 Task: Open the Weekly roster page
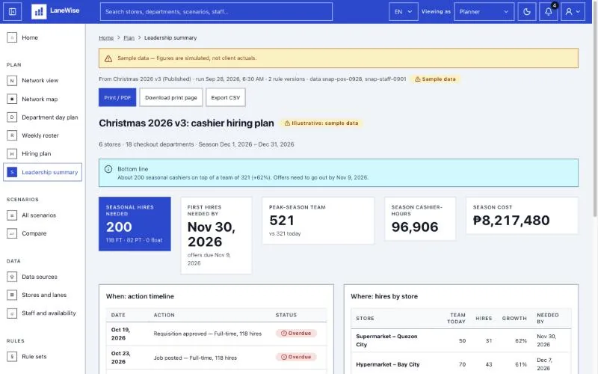pos(43,135)
